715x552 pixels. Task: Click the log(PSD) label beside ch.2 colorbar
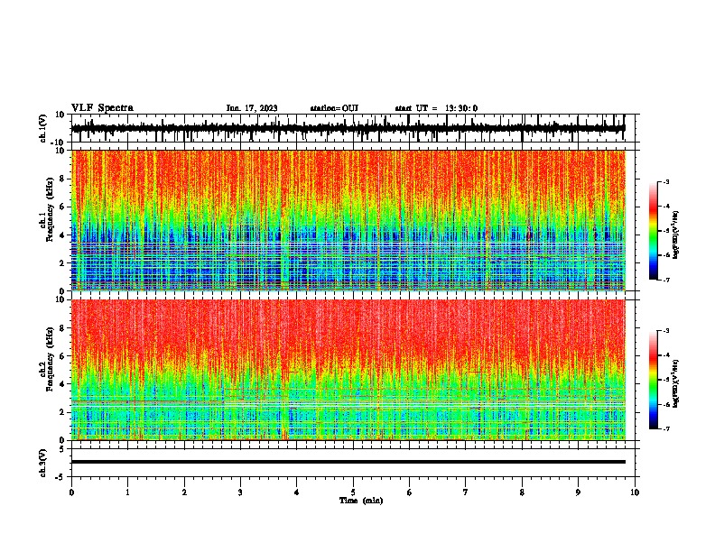[676, 383]
